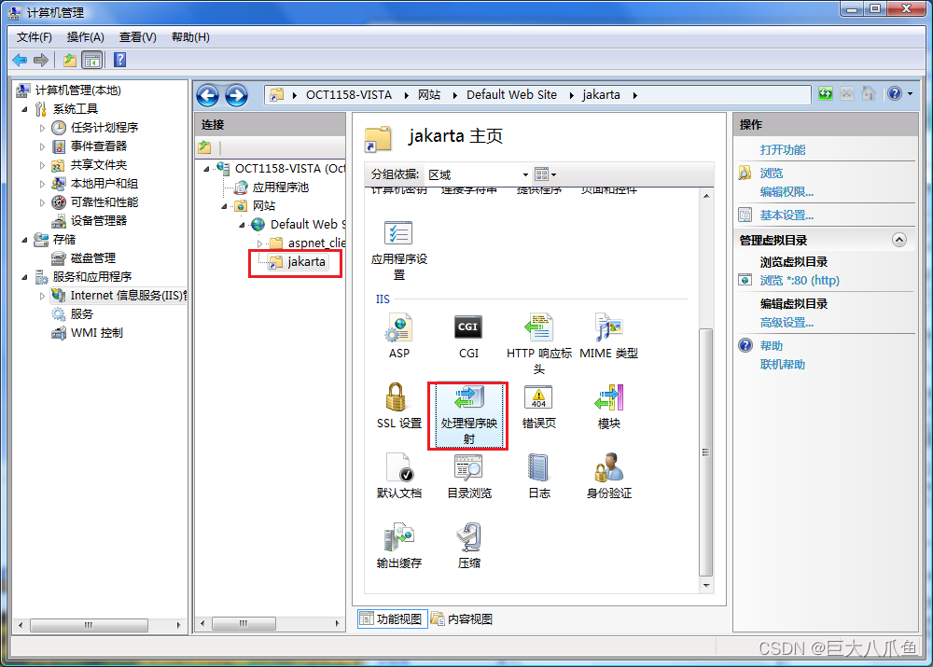The image size is (933, 667).
Task: Click the IIS navigation back arrow
Action: [208, 95]
